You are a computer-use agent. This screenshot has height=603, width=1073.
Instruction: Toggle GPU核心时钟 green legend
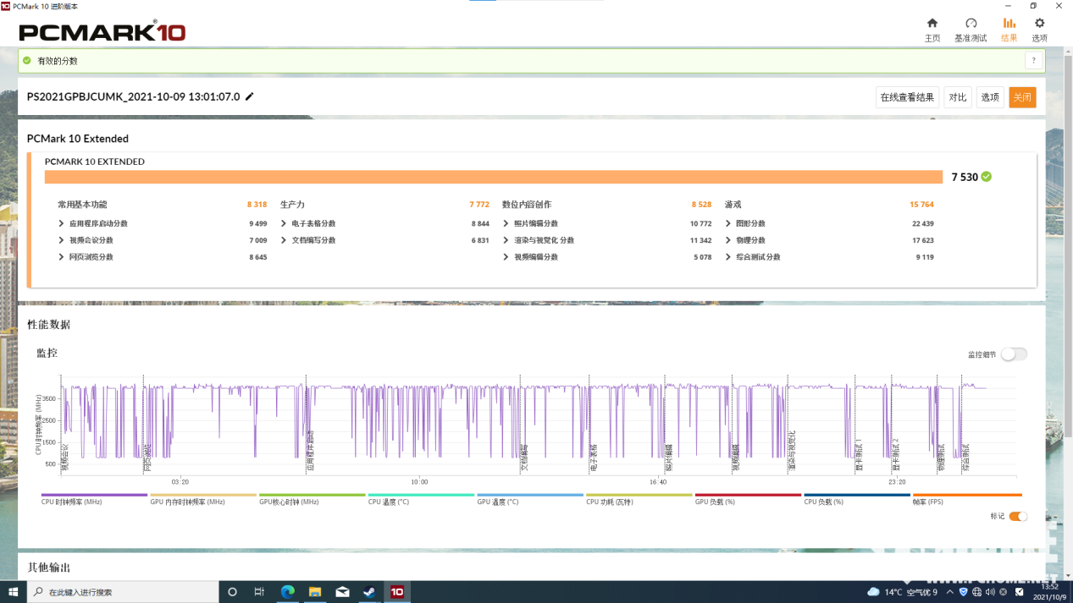(x=312, y=499)
